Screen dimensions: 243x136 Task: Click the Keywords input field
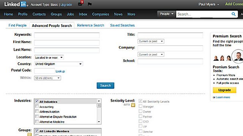coord(67,35)
